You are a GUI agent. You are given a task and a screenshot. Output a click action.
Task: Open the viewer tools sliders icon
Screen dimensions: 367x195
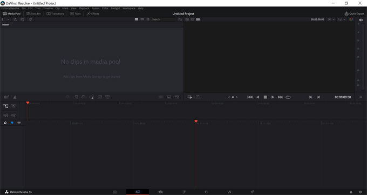coord(198,97)
